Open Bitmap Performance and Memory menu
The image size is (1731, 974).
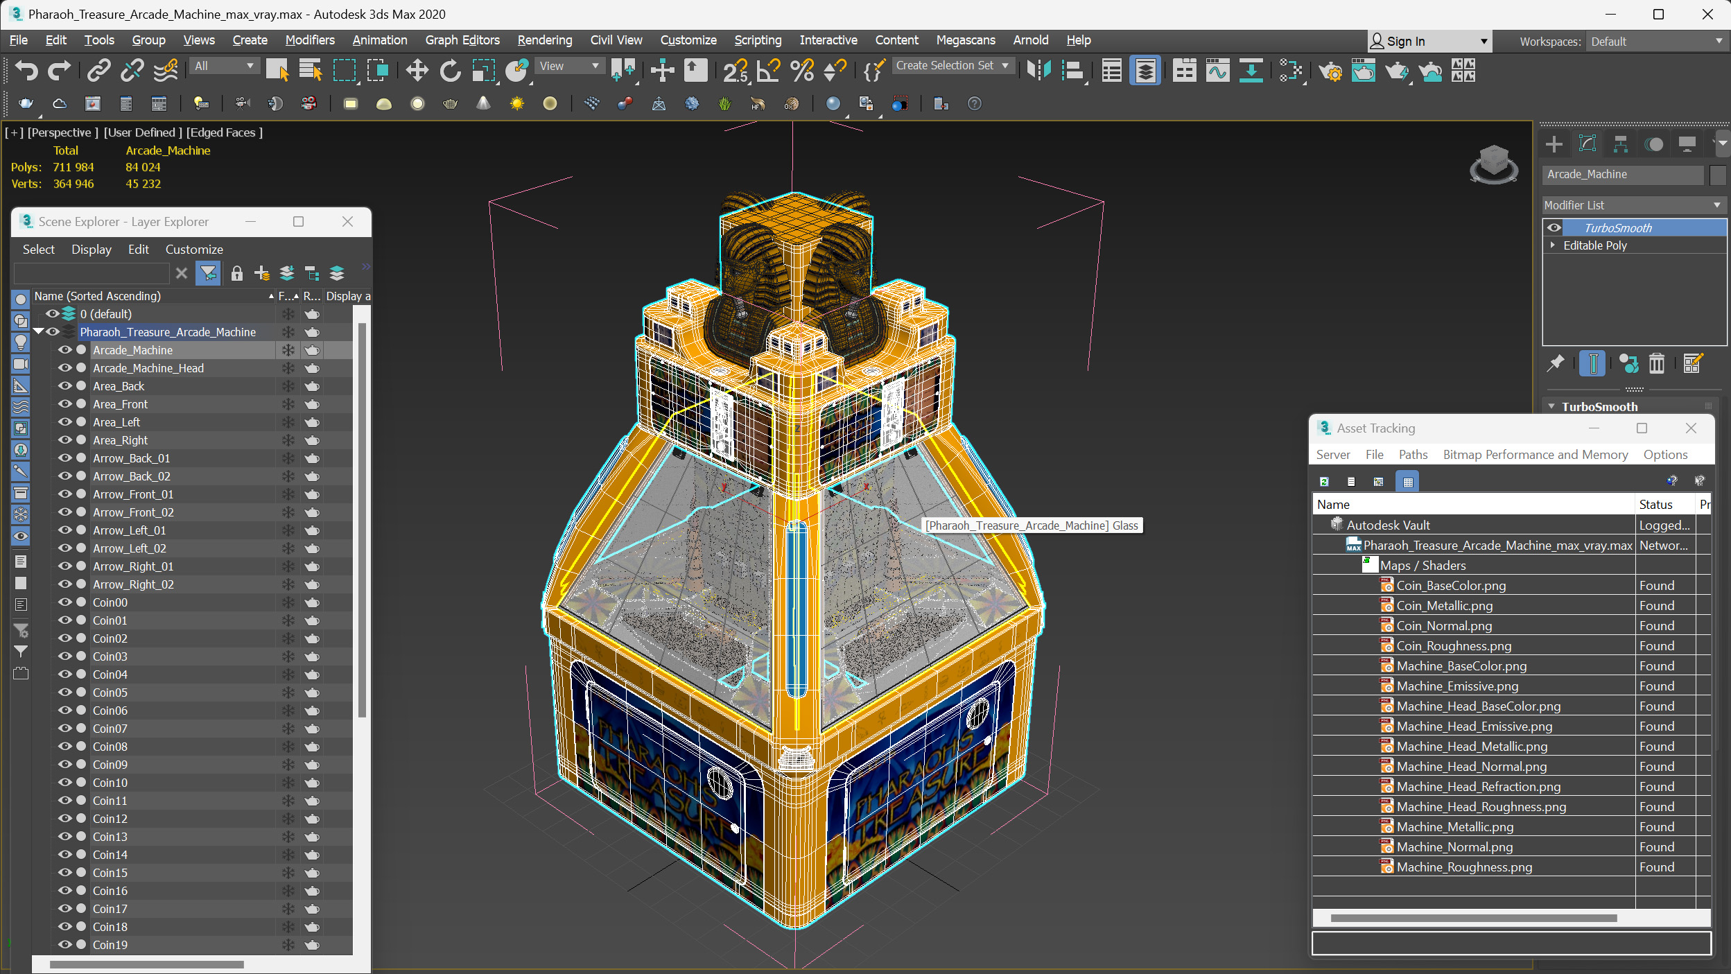click(x=1535, y=455)
